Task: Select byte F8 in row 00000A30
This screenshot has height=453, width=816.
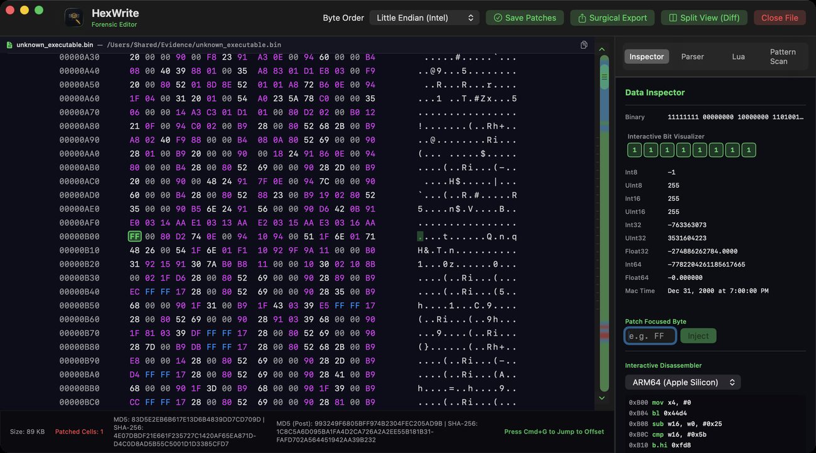Action: coord(212,57)
